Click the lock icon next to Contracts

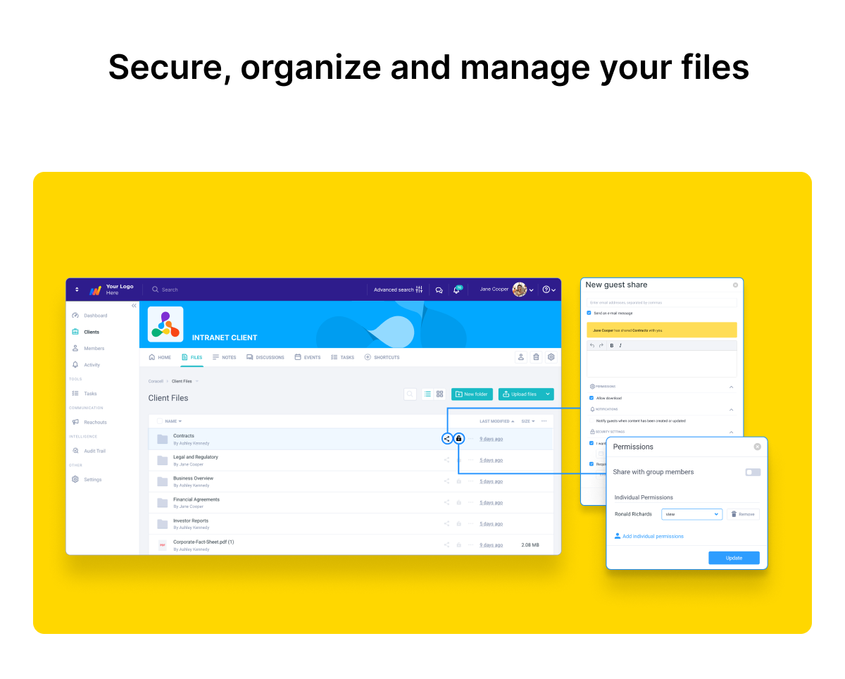coord(458,438)
